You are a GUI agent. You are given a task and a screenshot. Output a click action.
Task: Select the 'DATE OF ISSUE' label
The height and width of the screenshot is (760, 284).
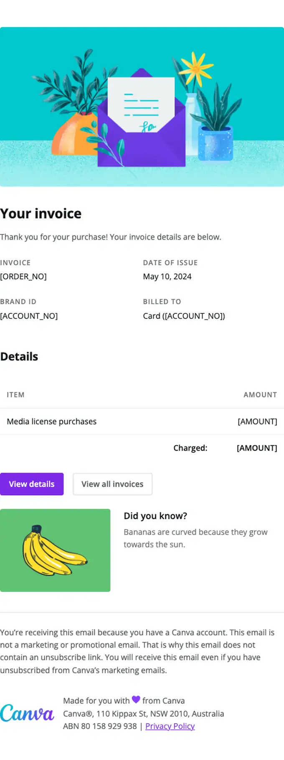pos(170,263)
